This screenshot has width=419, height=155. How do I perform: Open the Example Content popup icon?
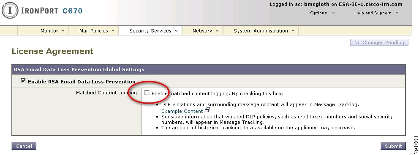207,110
